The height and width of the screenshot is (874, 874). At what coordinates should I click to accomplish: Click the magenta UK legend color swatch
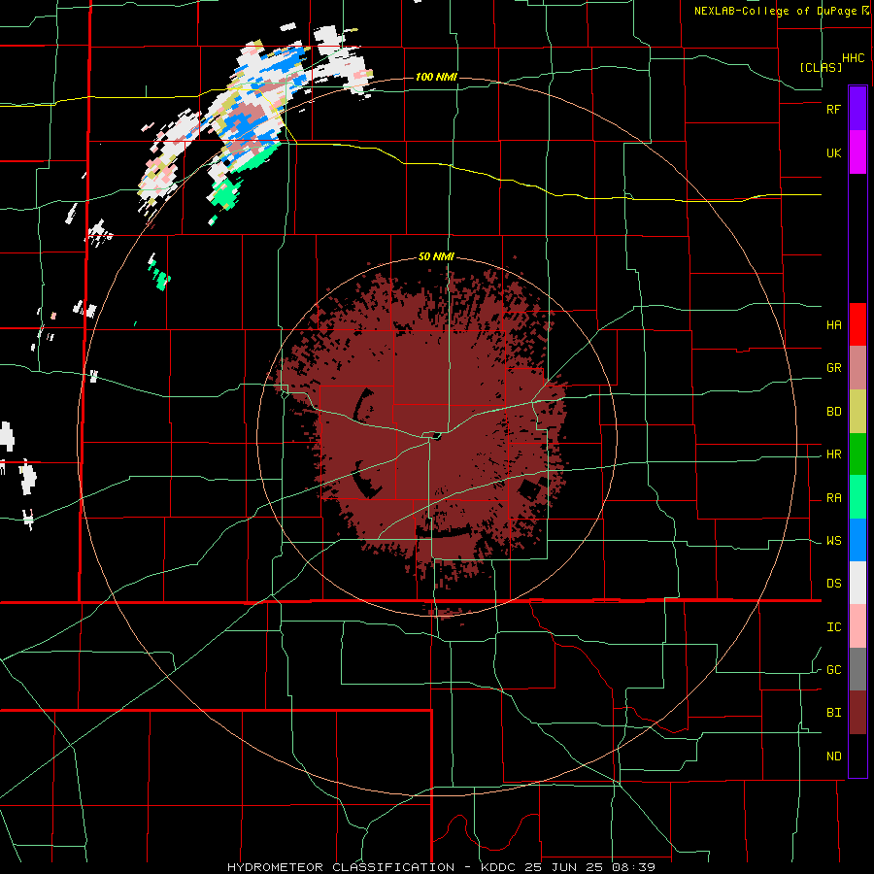click(857, 152)
